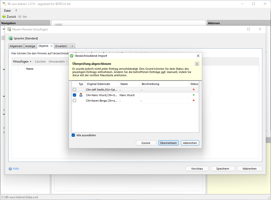Image resolution: width=271 pixels, height=200 pixels.
Task: Click the user icon for Hans Wurst
Action: click(x=81, y=95)
